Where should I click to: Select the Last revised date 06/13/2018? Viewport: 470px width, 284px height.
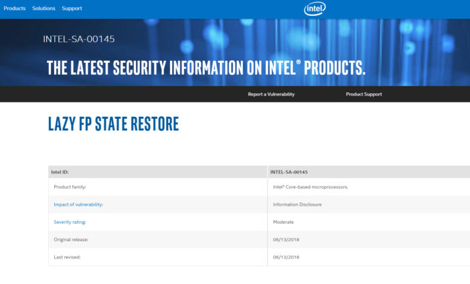[x=286, y=257]
